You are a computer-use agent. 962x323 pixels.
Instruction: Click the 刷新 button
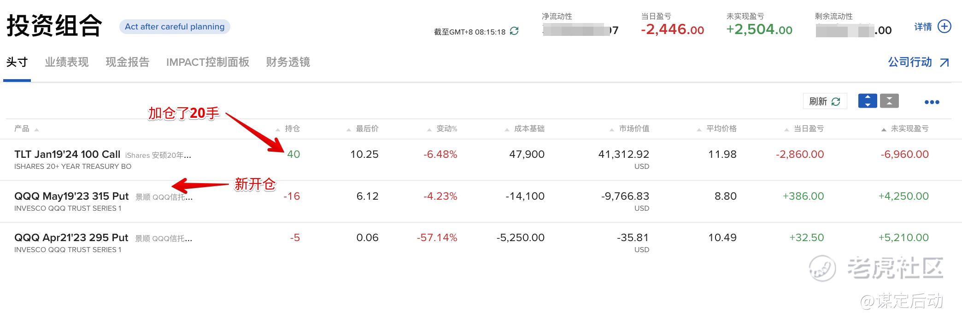coord(824,101)
